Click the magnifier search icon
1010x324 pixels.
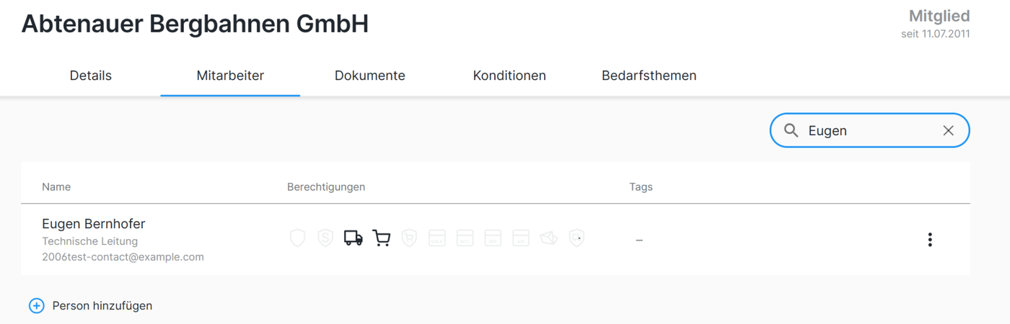coord(791,130)
